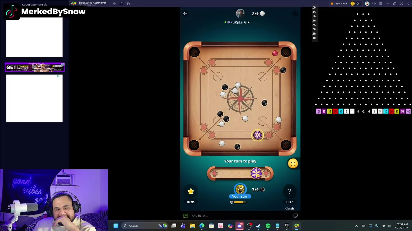This screenshot has width=412, height=231.
Task: Open the game's three-dot options menu
Action: pos(295,13)
